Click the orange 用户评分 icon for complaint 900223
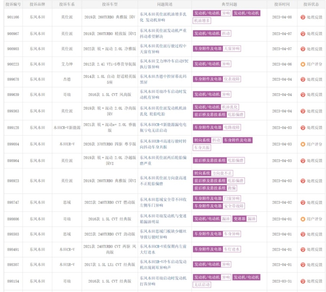 pyautogui.click(x=303, y=64)
